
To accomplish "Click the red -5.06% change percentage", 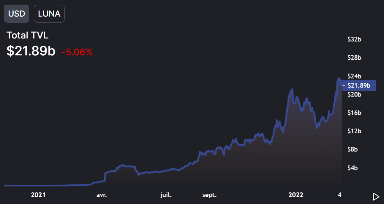I will click(x=77, y=52).
